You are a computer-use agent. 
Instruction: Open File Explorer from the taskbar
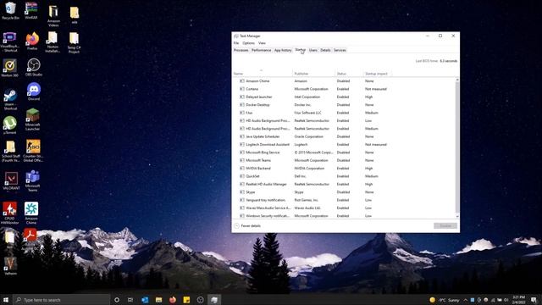coord(158,300)
